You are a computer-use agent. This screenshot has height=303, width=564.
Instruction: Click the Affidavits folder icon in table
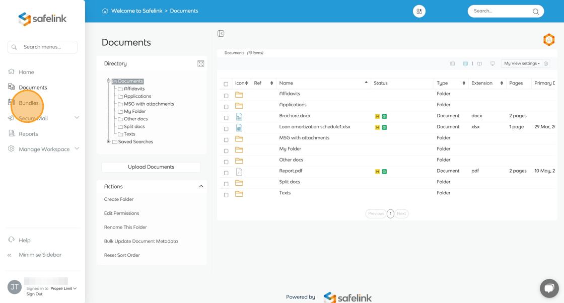[239, 95]
